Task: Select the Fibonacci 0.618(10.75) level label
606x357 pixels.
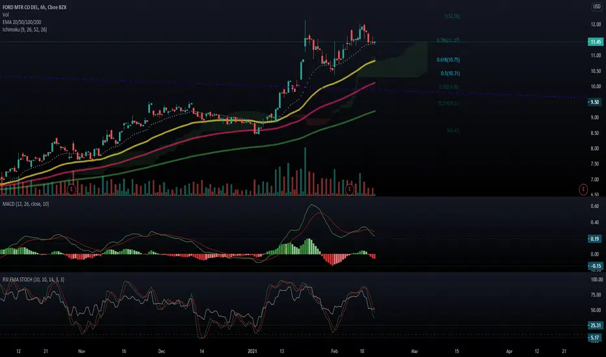Action: 448,60
